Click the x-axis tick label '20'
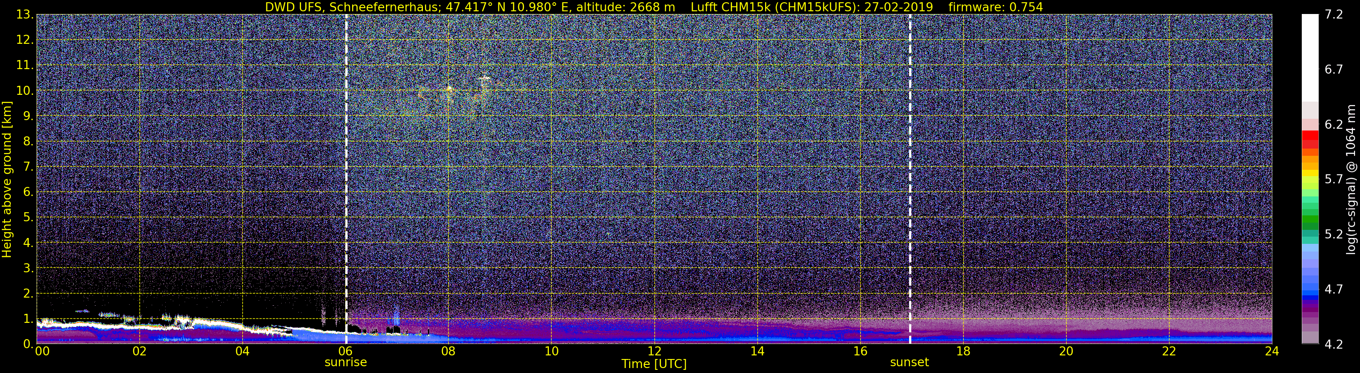Screen dimensions: 1360x373 [1066, 351]
